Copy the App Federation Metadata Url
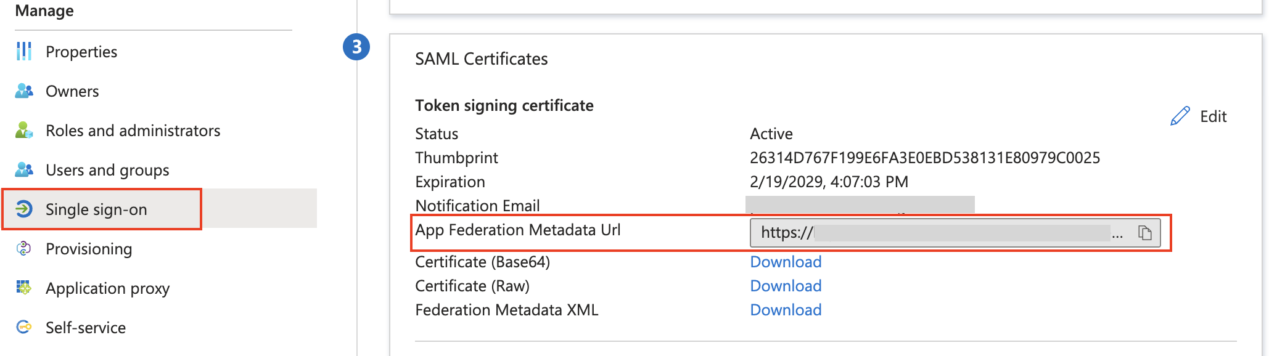The image size is (1269, 356). point(1144,233)
